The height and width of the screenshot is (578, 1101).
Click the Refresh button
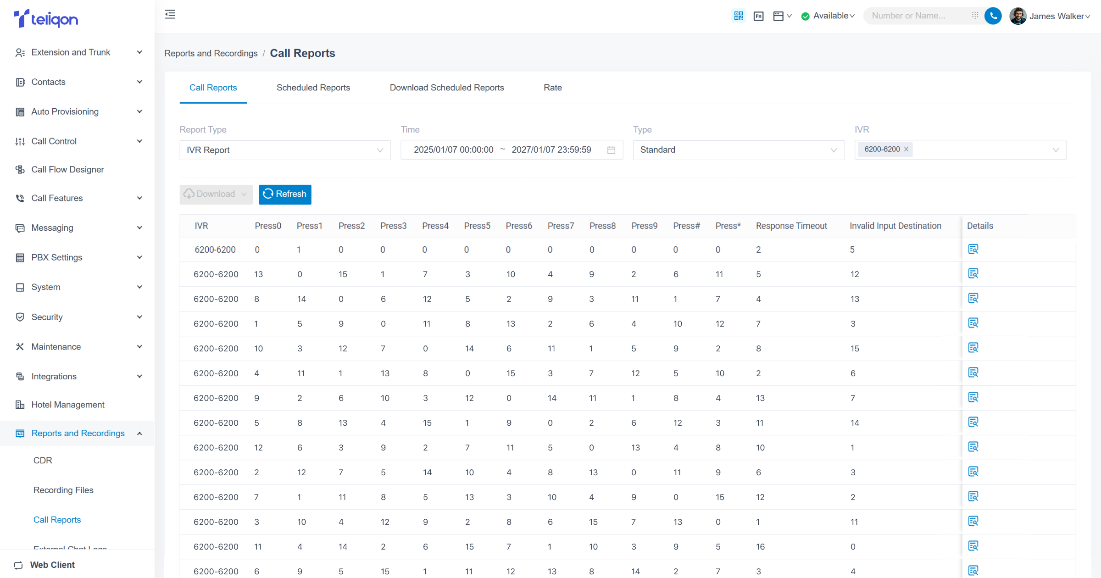[285, 194]
